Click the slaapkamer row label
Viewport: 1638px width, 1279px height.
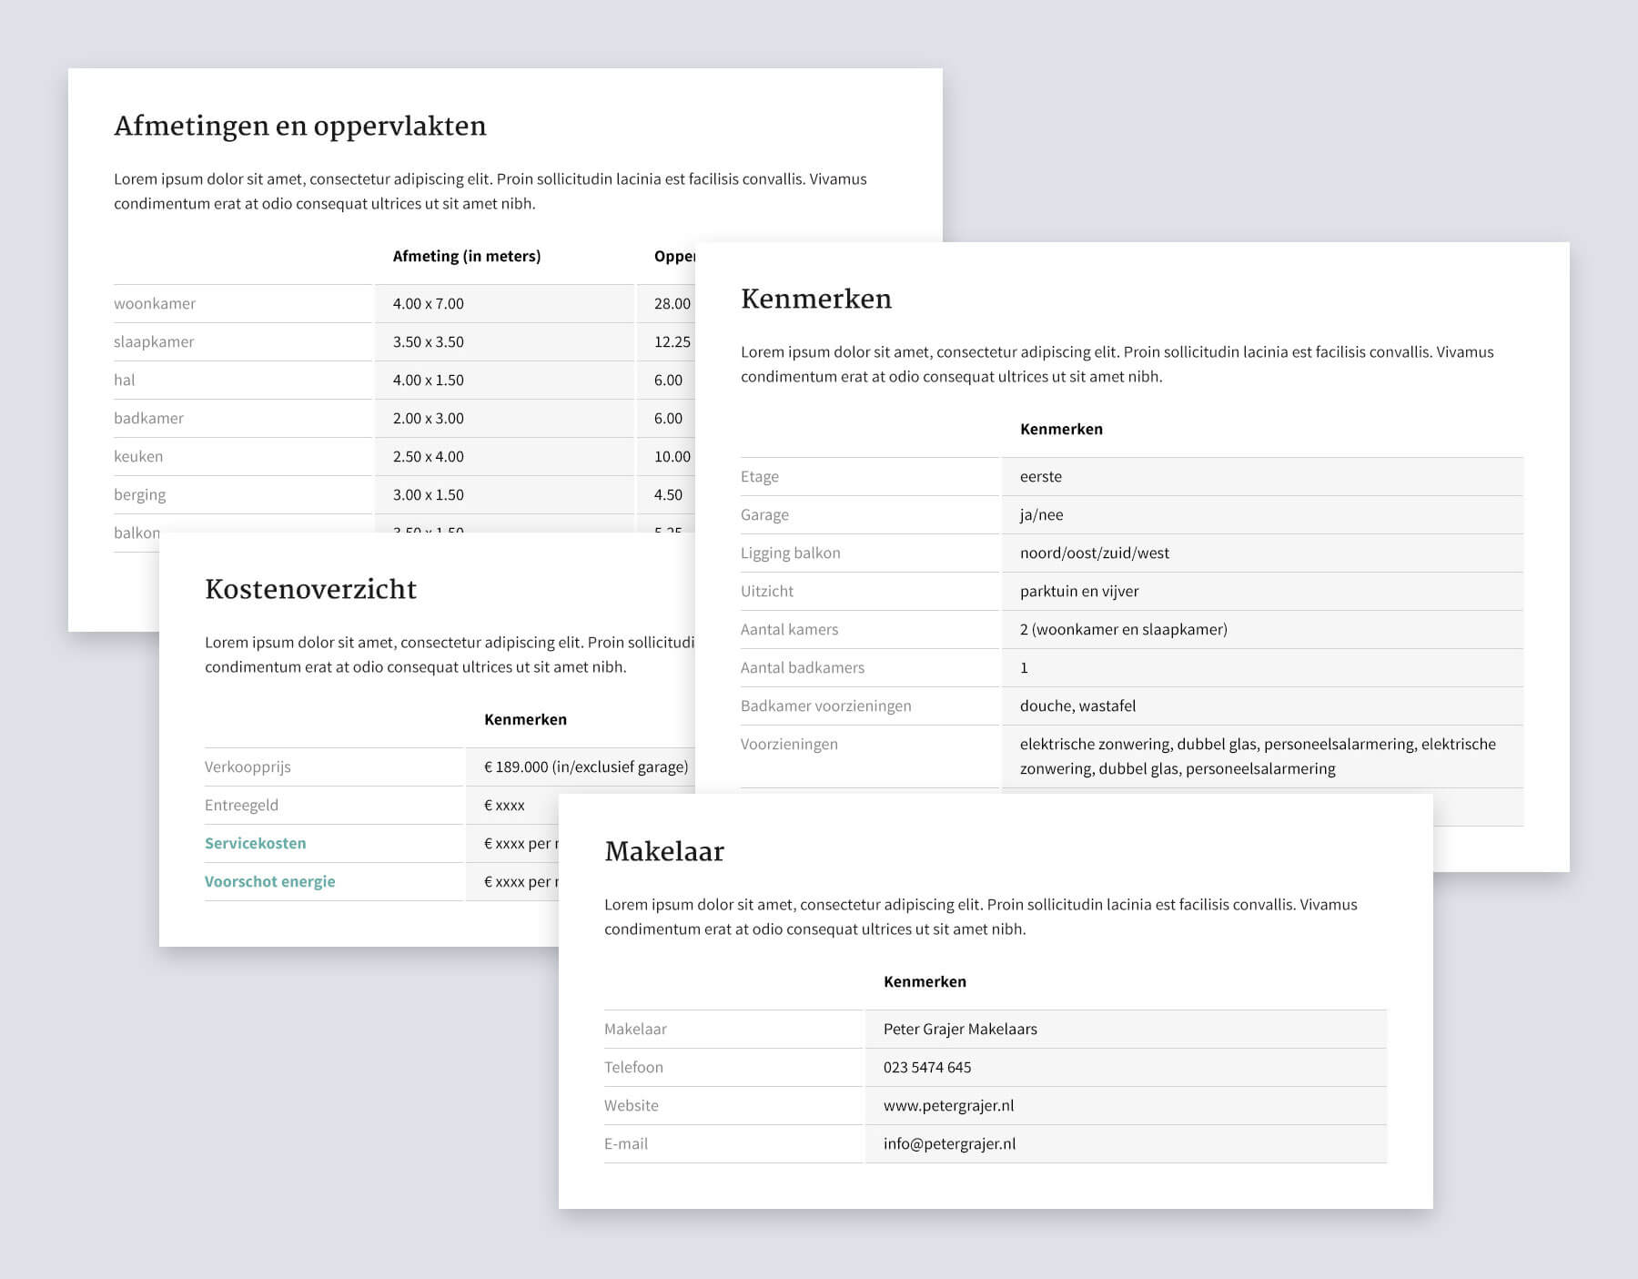154,341
